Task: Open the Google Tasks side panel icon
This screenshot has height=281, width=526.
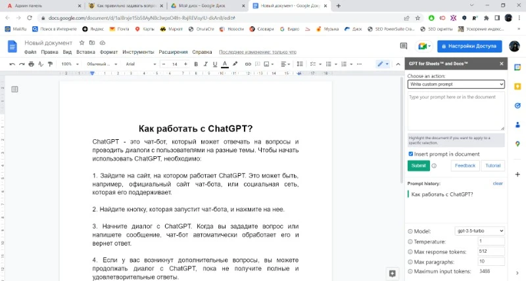Action: pos(517,106)
